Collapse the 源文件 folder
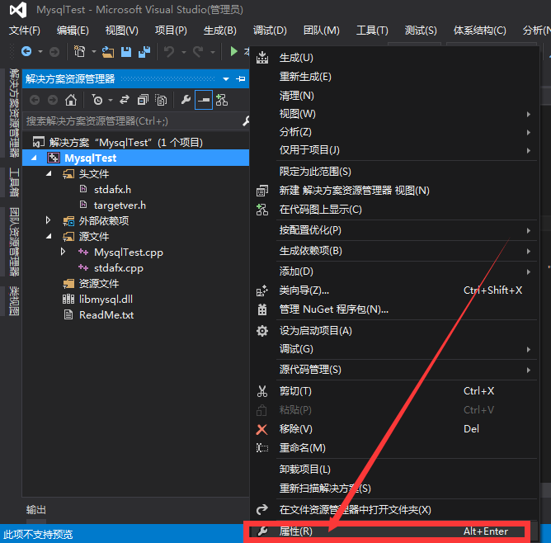The height and width of the screenshot is (543, 551). 49,236
